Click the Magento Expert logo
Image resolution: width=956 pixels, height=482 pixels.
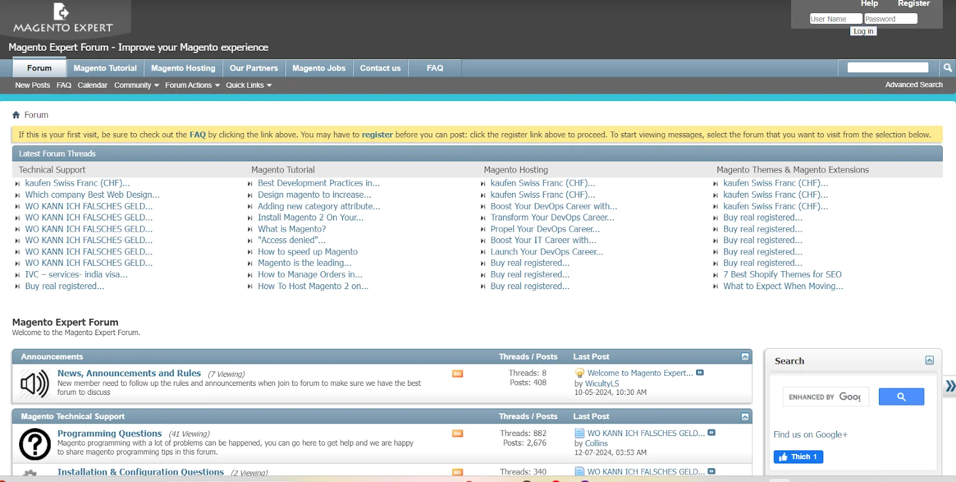pos(63,18)
